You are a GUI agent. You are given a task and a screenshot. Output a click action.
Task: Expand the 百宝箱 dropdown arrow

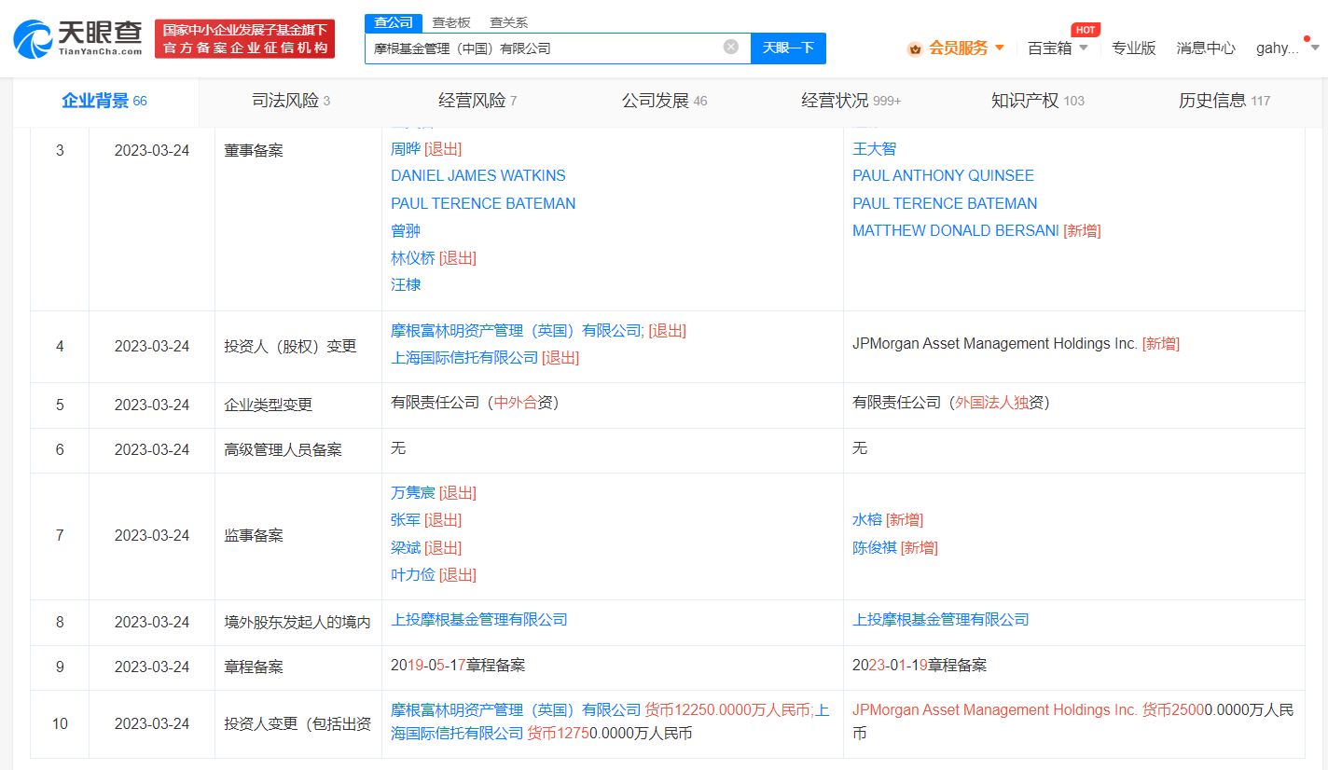(1084, 48)
